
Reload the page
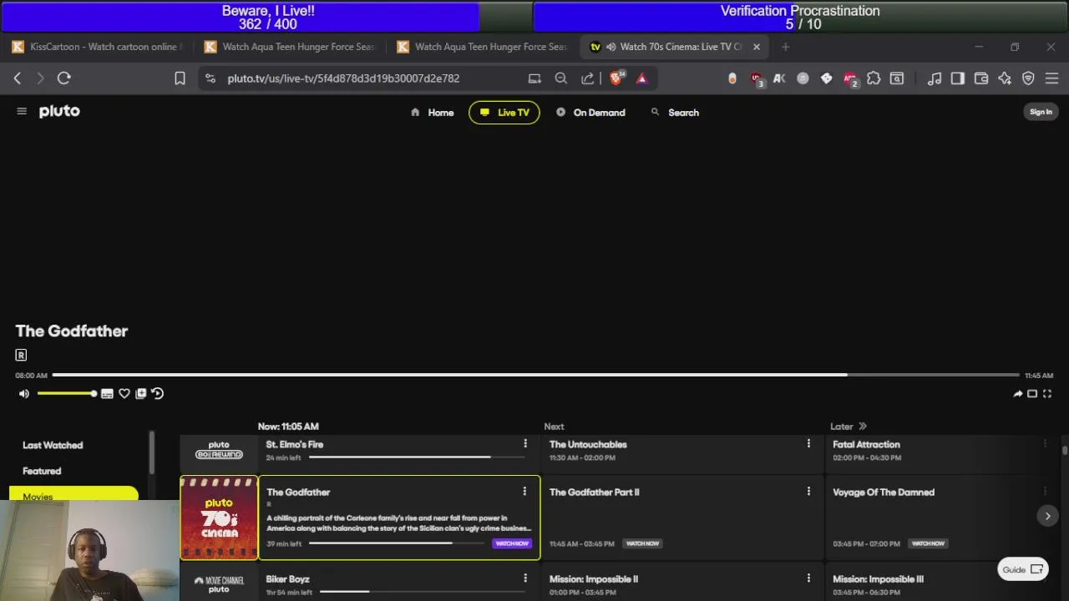63,78
